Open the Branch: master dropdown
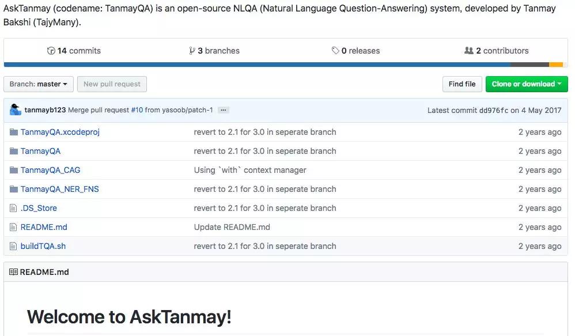Viewport: 575px width, 336px height. (39, 84)
